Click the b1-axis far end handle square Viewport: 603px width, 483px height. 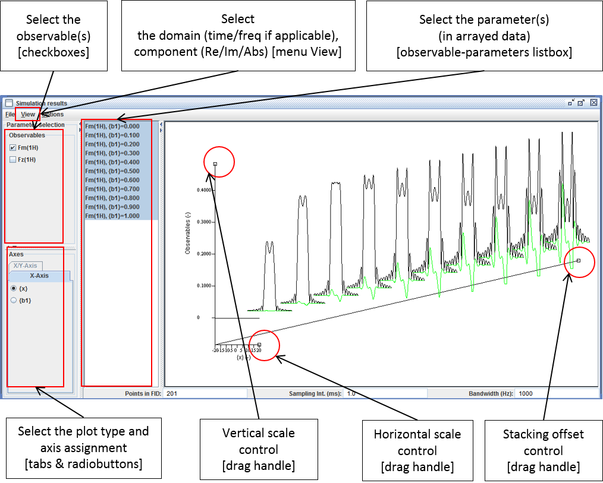pyautogui.click(x=579, y=260)
